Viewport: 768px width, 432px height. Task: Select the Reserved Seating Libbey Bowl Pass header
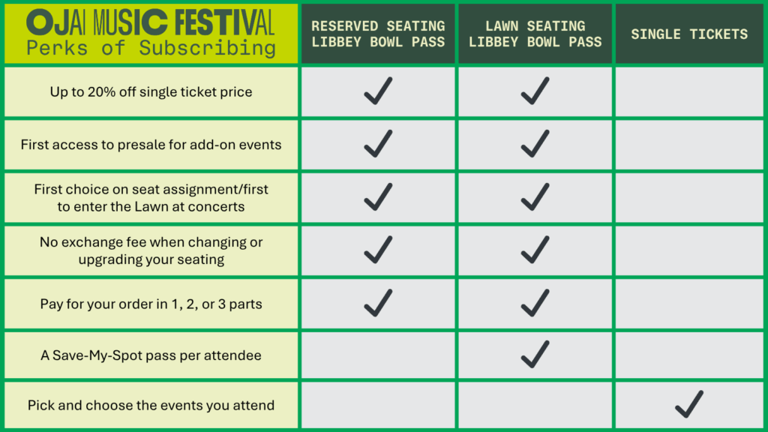[x=378, y=34]
